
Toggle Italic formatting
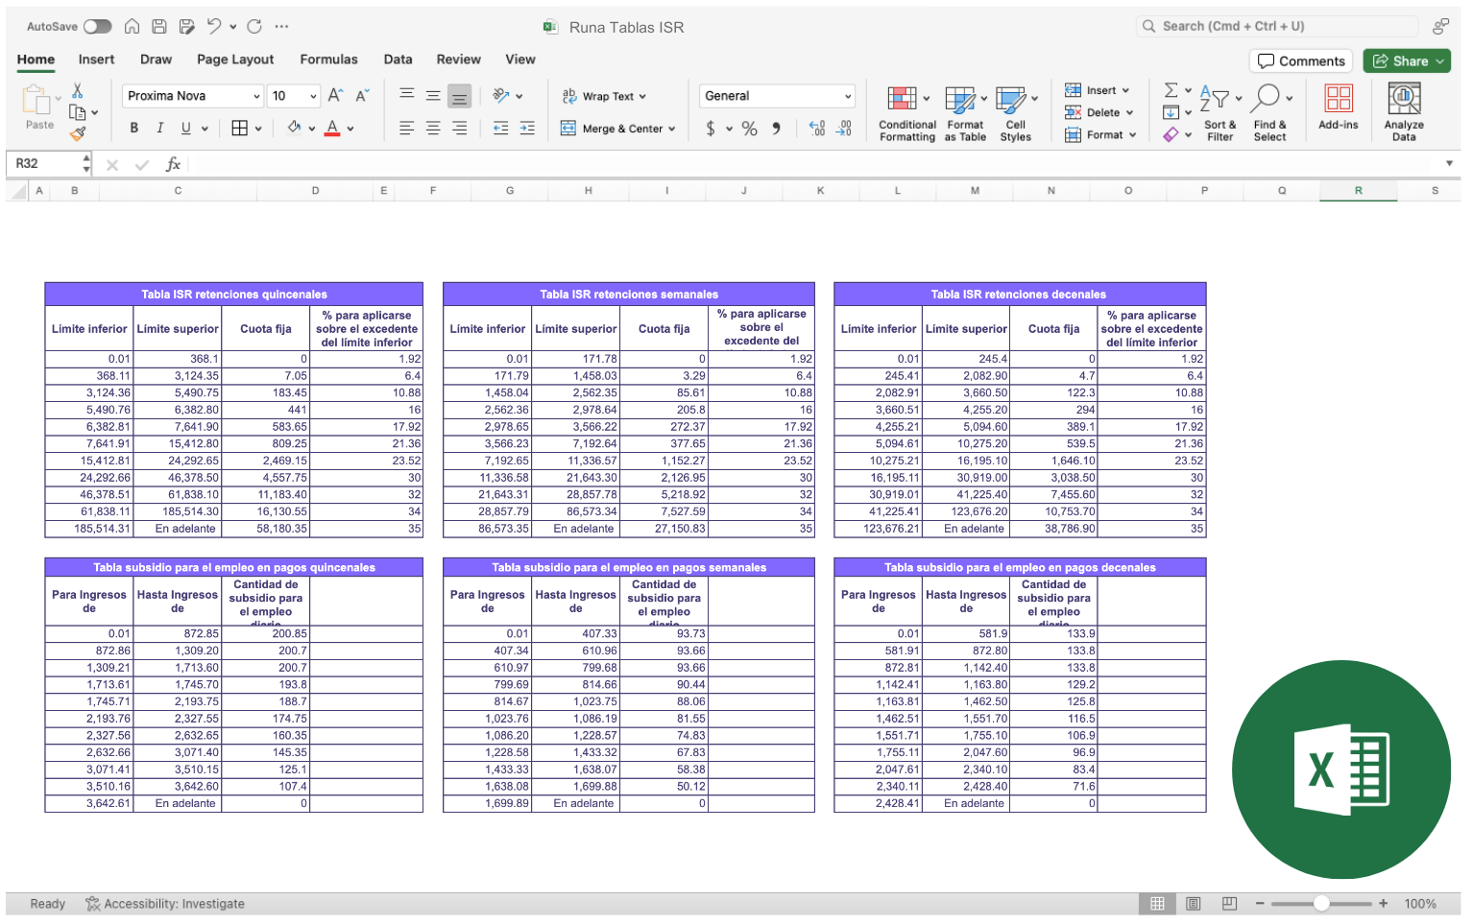coord(159,128)
